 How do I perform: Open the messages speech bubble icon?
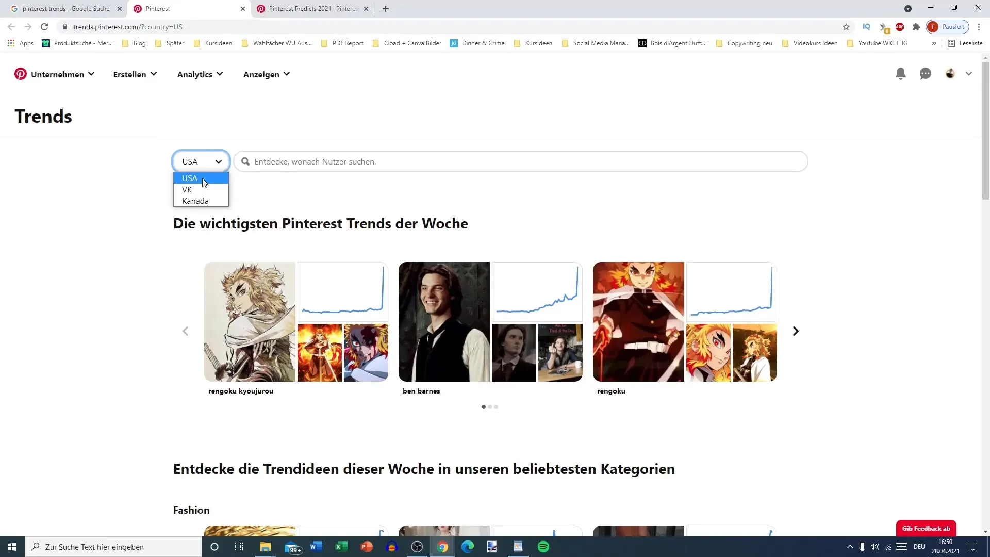[926, 74]
